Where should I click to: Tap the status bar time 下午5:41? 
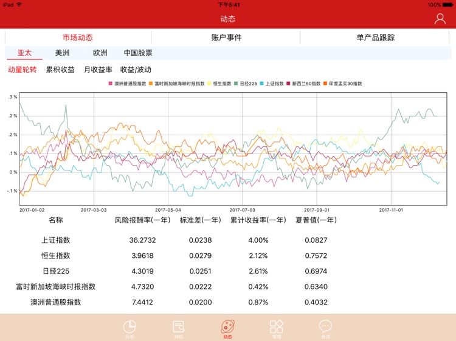click(229, 5)
